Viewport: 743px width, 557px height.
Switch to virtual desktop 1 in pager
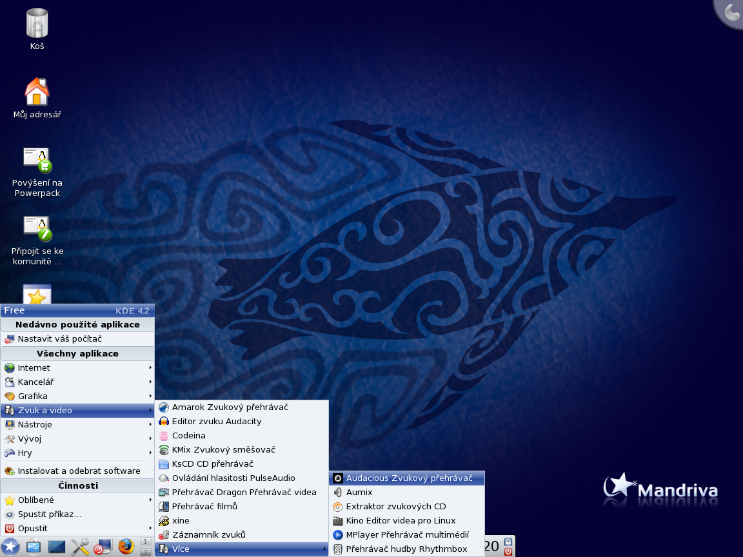[146, 542]
